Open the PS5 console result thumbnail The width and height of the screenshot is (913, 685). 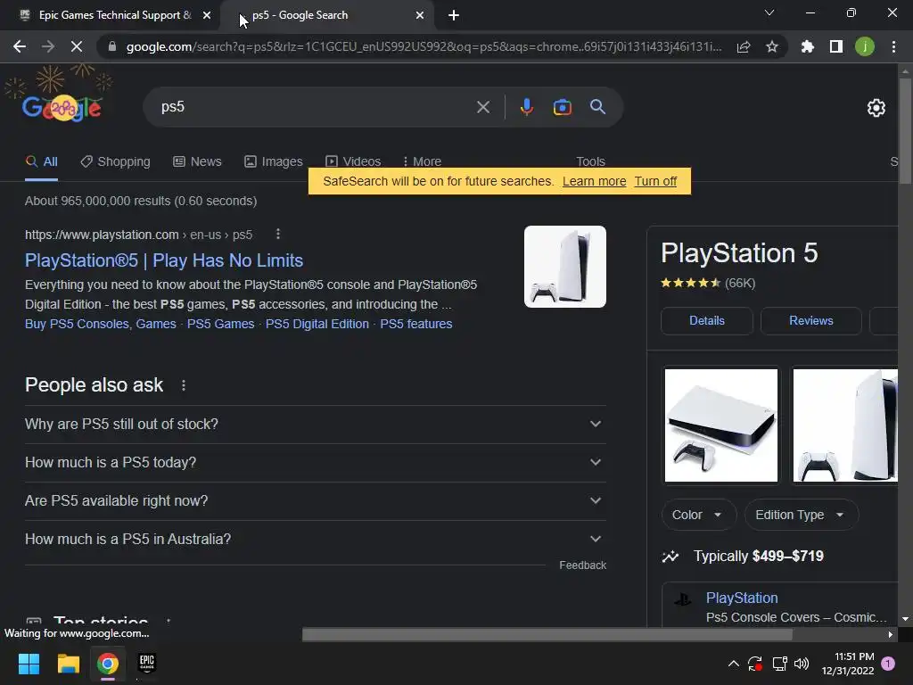pyautogui.click(x=564, y=267)
